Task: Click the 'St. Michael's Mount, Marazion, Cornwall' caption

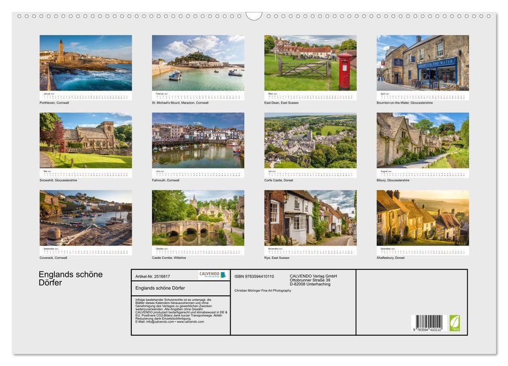Action: click(x=180, y=102)
